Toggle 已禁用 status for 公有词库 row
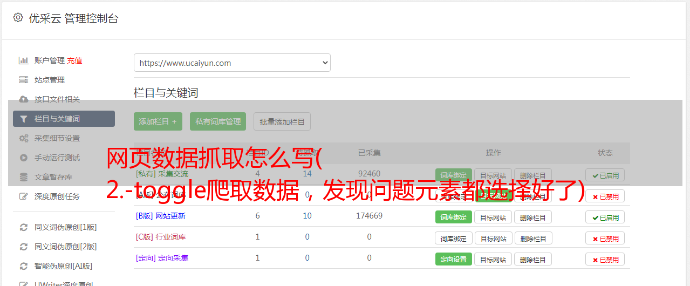The height and width of the screenshot is (286, 690). [605, 196]
